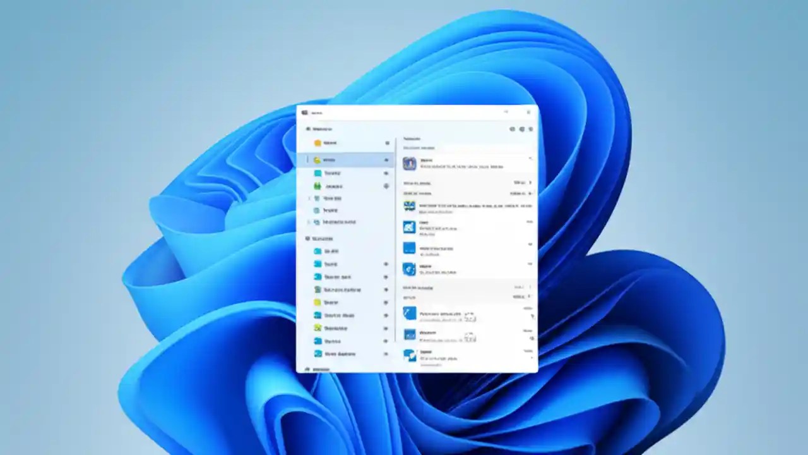The height and width of the screenshot is (455, 808).
Task: Open the first icon in the top-right toolbar
Action: pos(512,129)
